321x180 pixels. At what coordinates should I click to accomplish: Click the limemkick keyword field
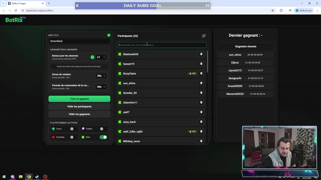(x=79, y=41)
